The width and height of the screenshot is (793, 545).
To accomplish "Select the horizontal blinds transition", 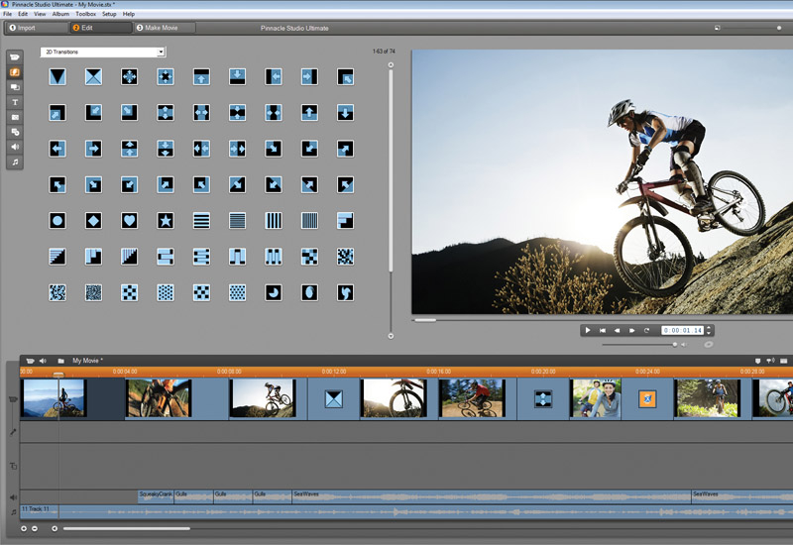I will click(201, 220).
